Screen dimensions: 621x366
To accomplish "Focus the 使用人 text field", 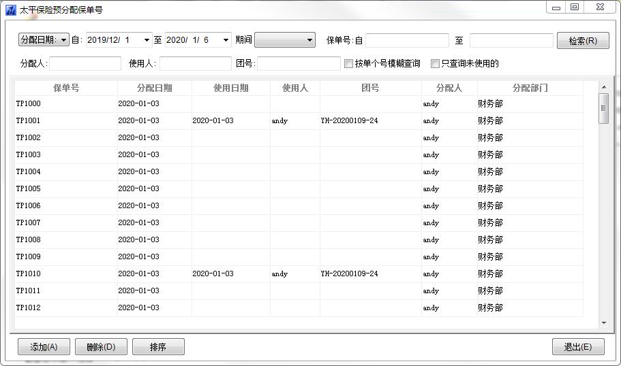I will 196,64.
